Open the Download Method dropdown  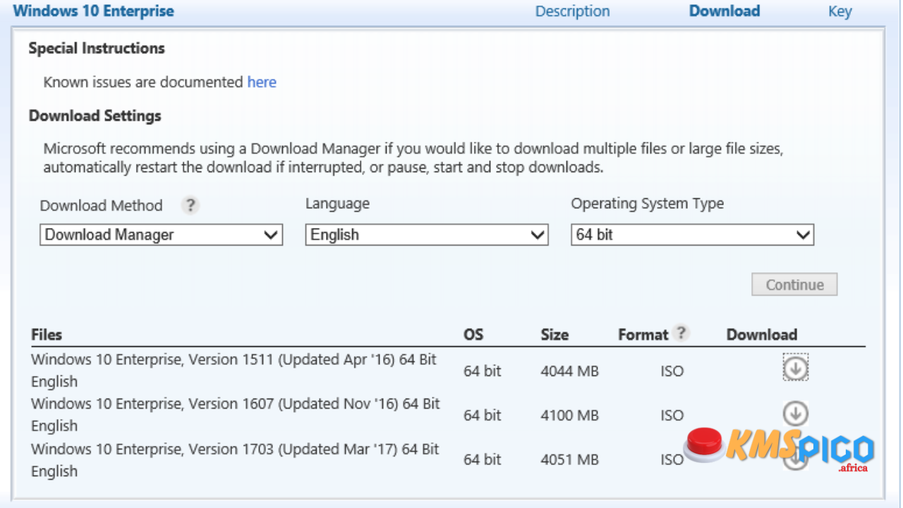tap(162, 235)
